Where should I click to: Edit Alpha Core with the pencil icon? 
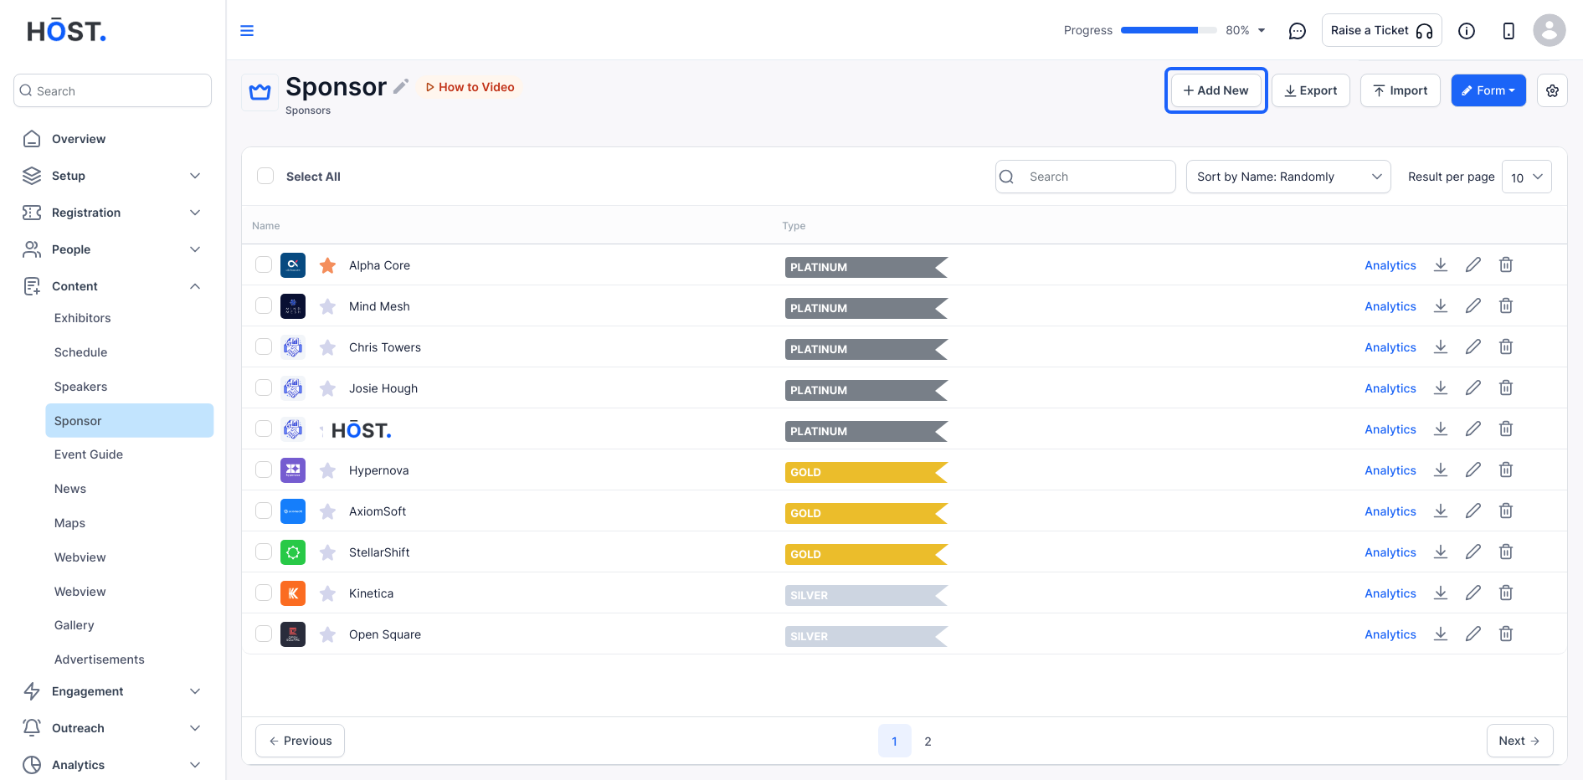[x=1473, y=265]
